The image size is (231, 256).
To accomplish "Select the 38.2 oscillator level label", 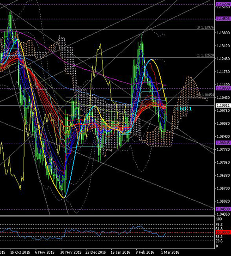I will pos(219,237).
